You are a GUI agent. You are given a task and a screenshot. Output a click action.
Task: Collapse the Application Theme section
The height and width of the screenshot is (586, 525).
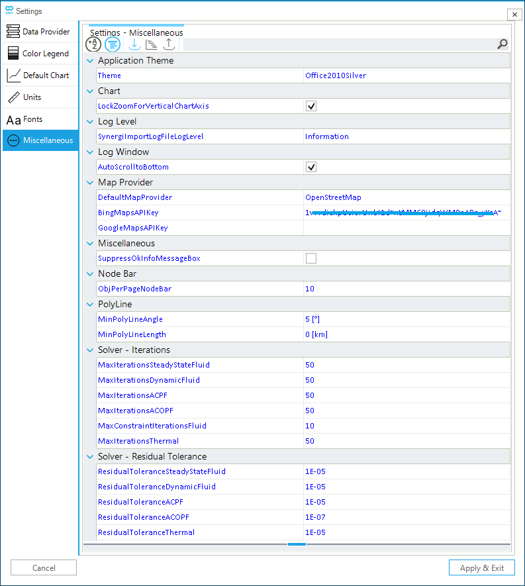pyautogui.click(x=91, y=61)
